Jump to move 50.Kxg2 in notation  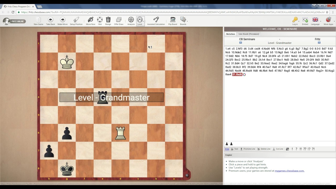[329, 71]
